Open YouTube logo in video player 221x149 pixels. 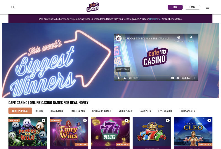[x=185, y=78]
